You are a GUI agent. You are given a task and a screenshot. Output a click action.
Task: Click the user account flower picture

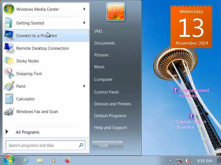pyautogui.click(x=115, y=12)
